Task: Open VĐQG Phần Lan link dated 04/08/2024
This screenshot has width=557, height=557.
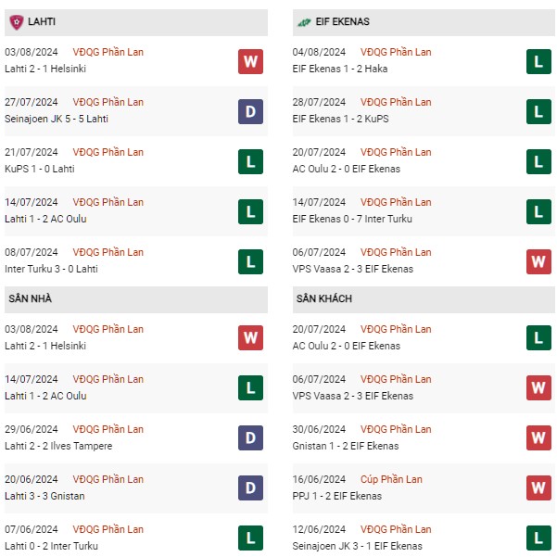Action: [396, 52]
